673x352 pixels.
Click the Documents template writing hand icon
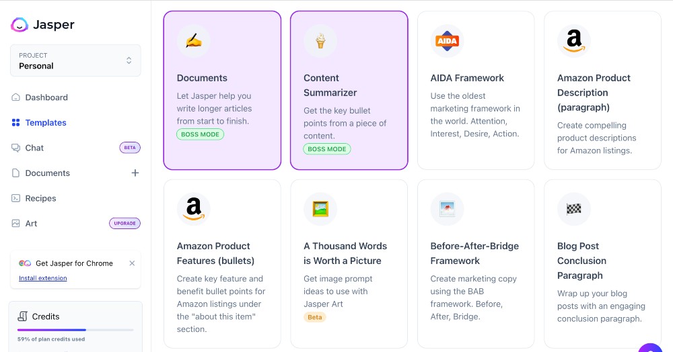194,41
